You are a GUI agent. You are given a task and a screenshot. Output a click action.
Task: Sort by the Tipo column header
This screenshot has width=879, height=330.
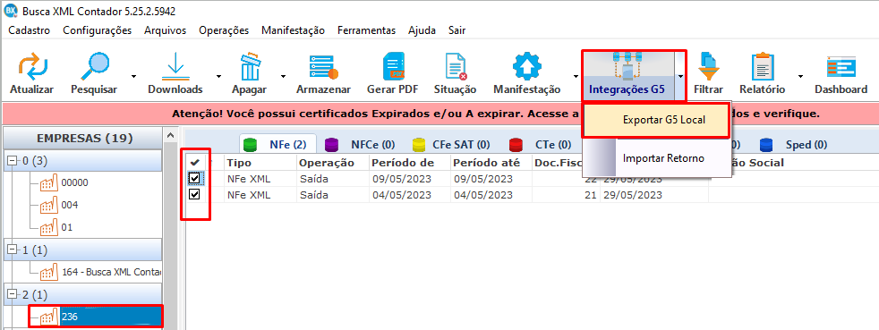260,163
